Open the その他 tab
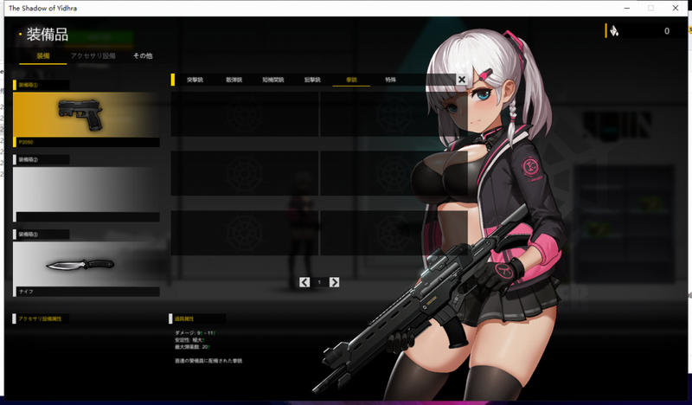Screen dimensions: 692x405 click(143, 56)
